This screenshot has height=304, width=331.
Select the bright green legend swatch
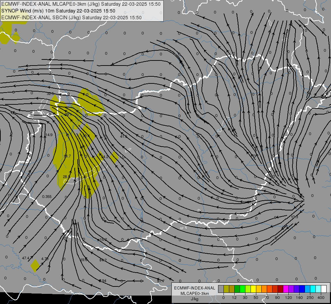click(x=242, y=289)
